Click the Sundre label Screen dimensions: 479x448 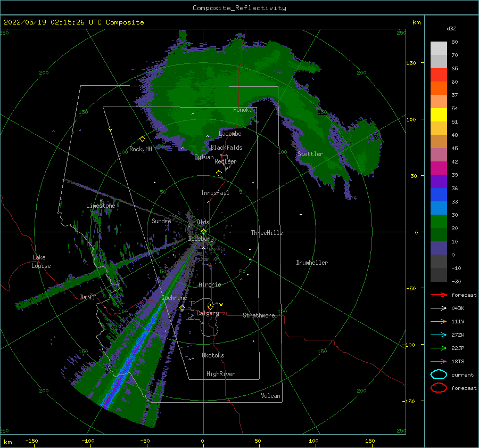(x=161, y=221)
